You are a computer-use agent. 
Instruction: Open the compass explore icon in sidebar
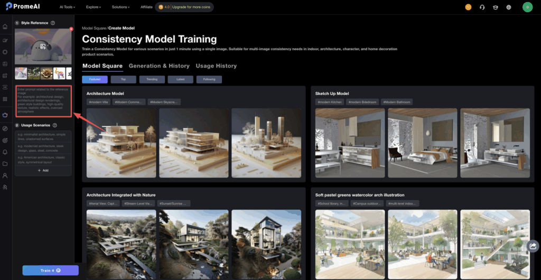(x=5, y=128)
